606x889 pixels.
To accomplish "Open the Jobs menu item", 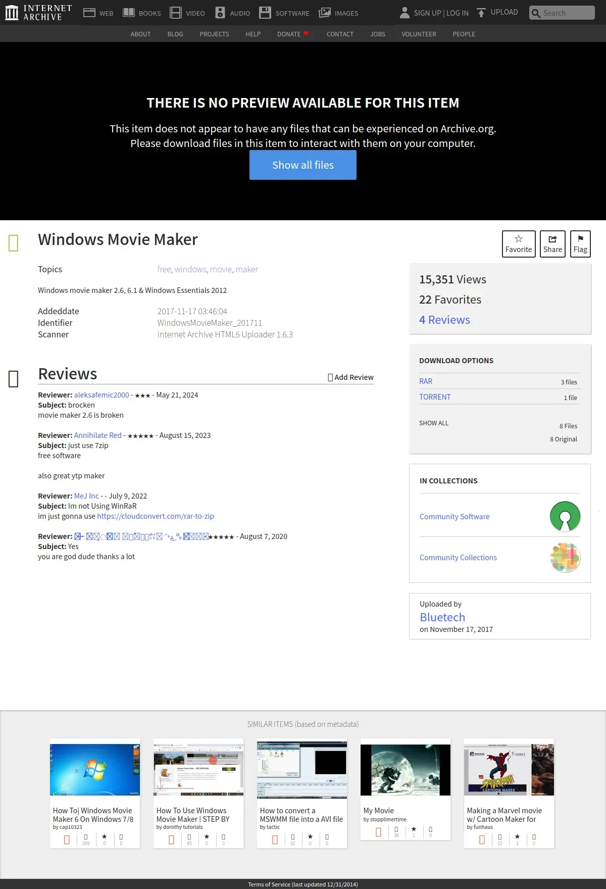I will [x=378, y=34].
